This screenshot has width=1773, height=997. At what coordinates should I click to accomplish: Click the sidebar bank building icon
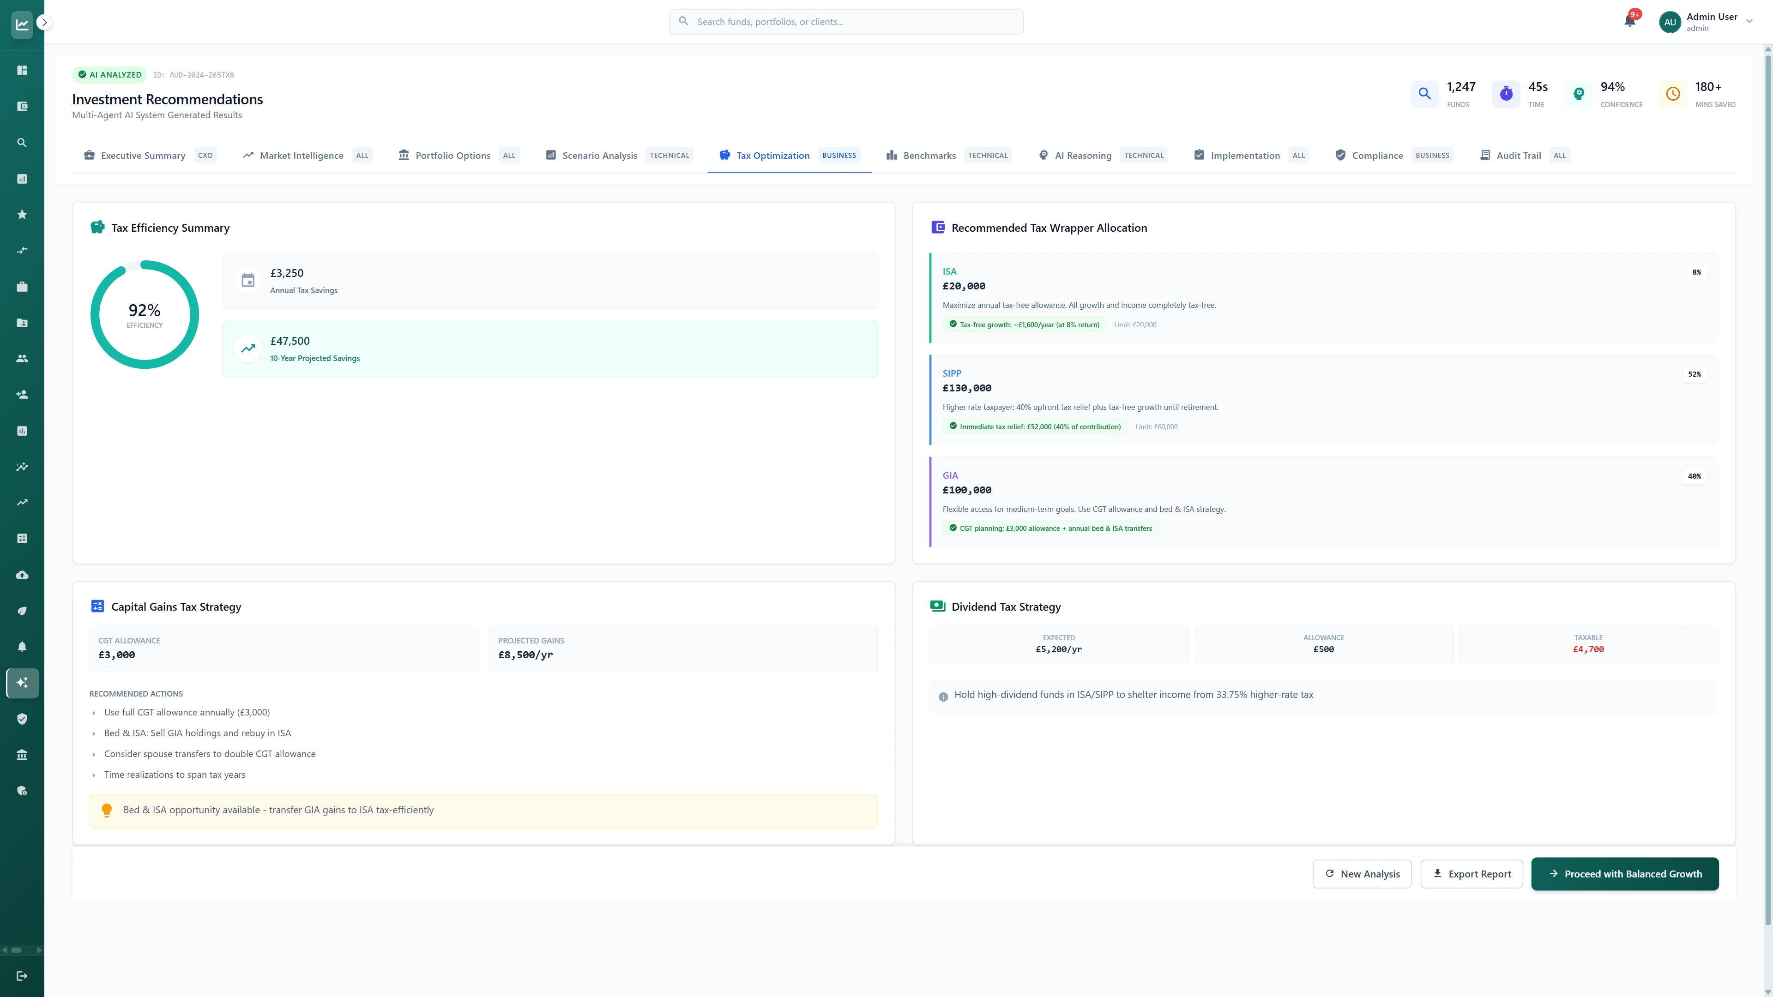(x=22, y=755)
